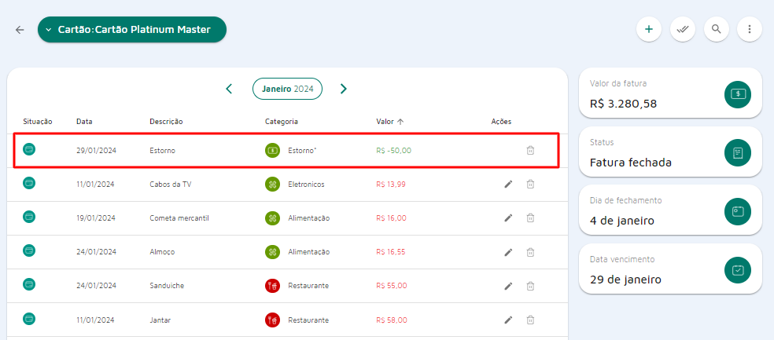
Task: Click the Data vencimento calendar icon
Action: point(738,270)
